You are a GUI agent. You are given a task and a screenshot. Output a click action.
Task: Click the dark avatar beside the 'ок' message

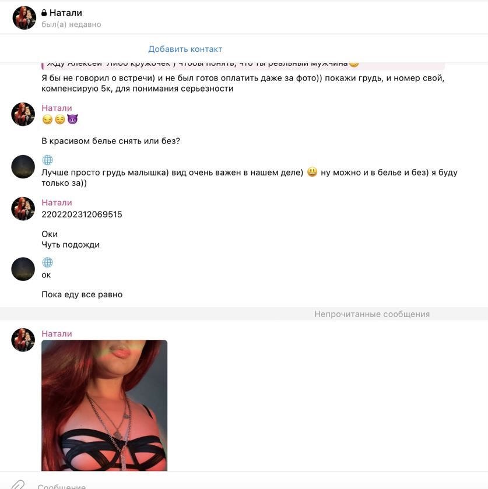click(x=23, y=269)
